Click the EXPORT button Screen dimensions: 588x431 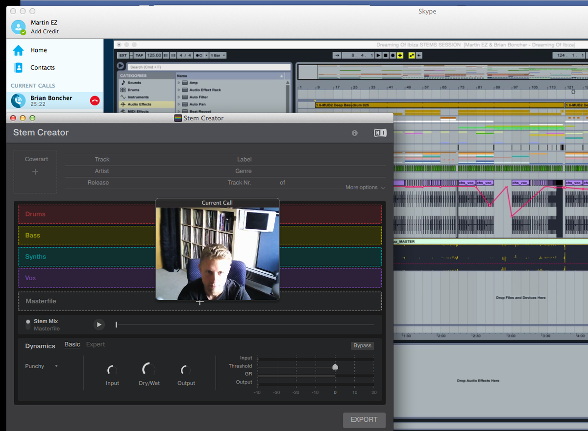pos(364,420)
